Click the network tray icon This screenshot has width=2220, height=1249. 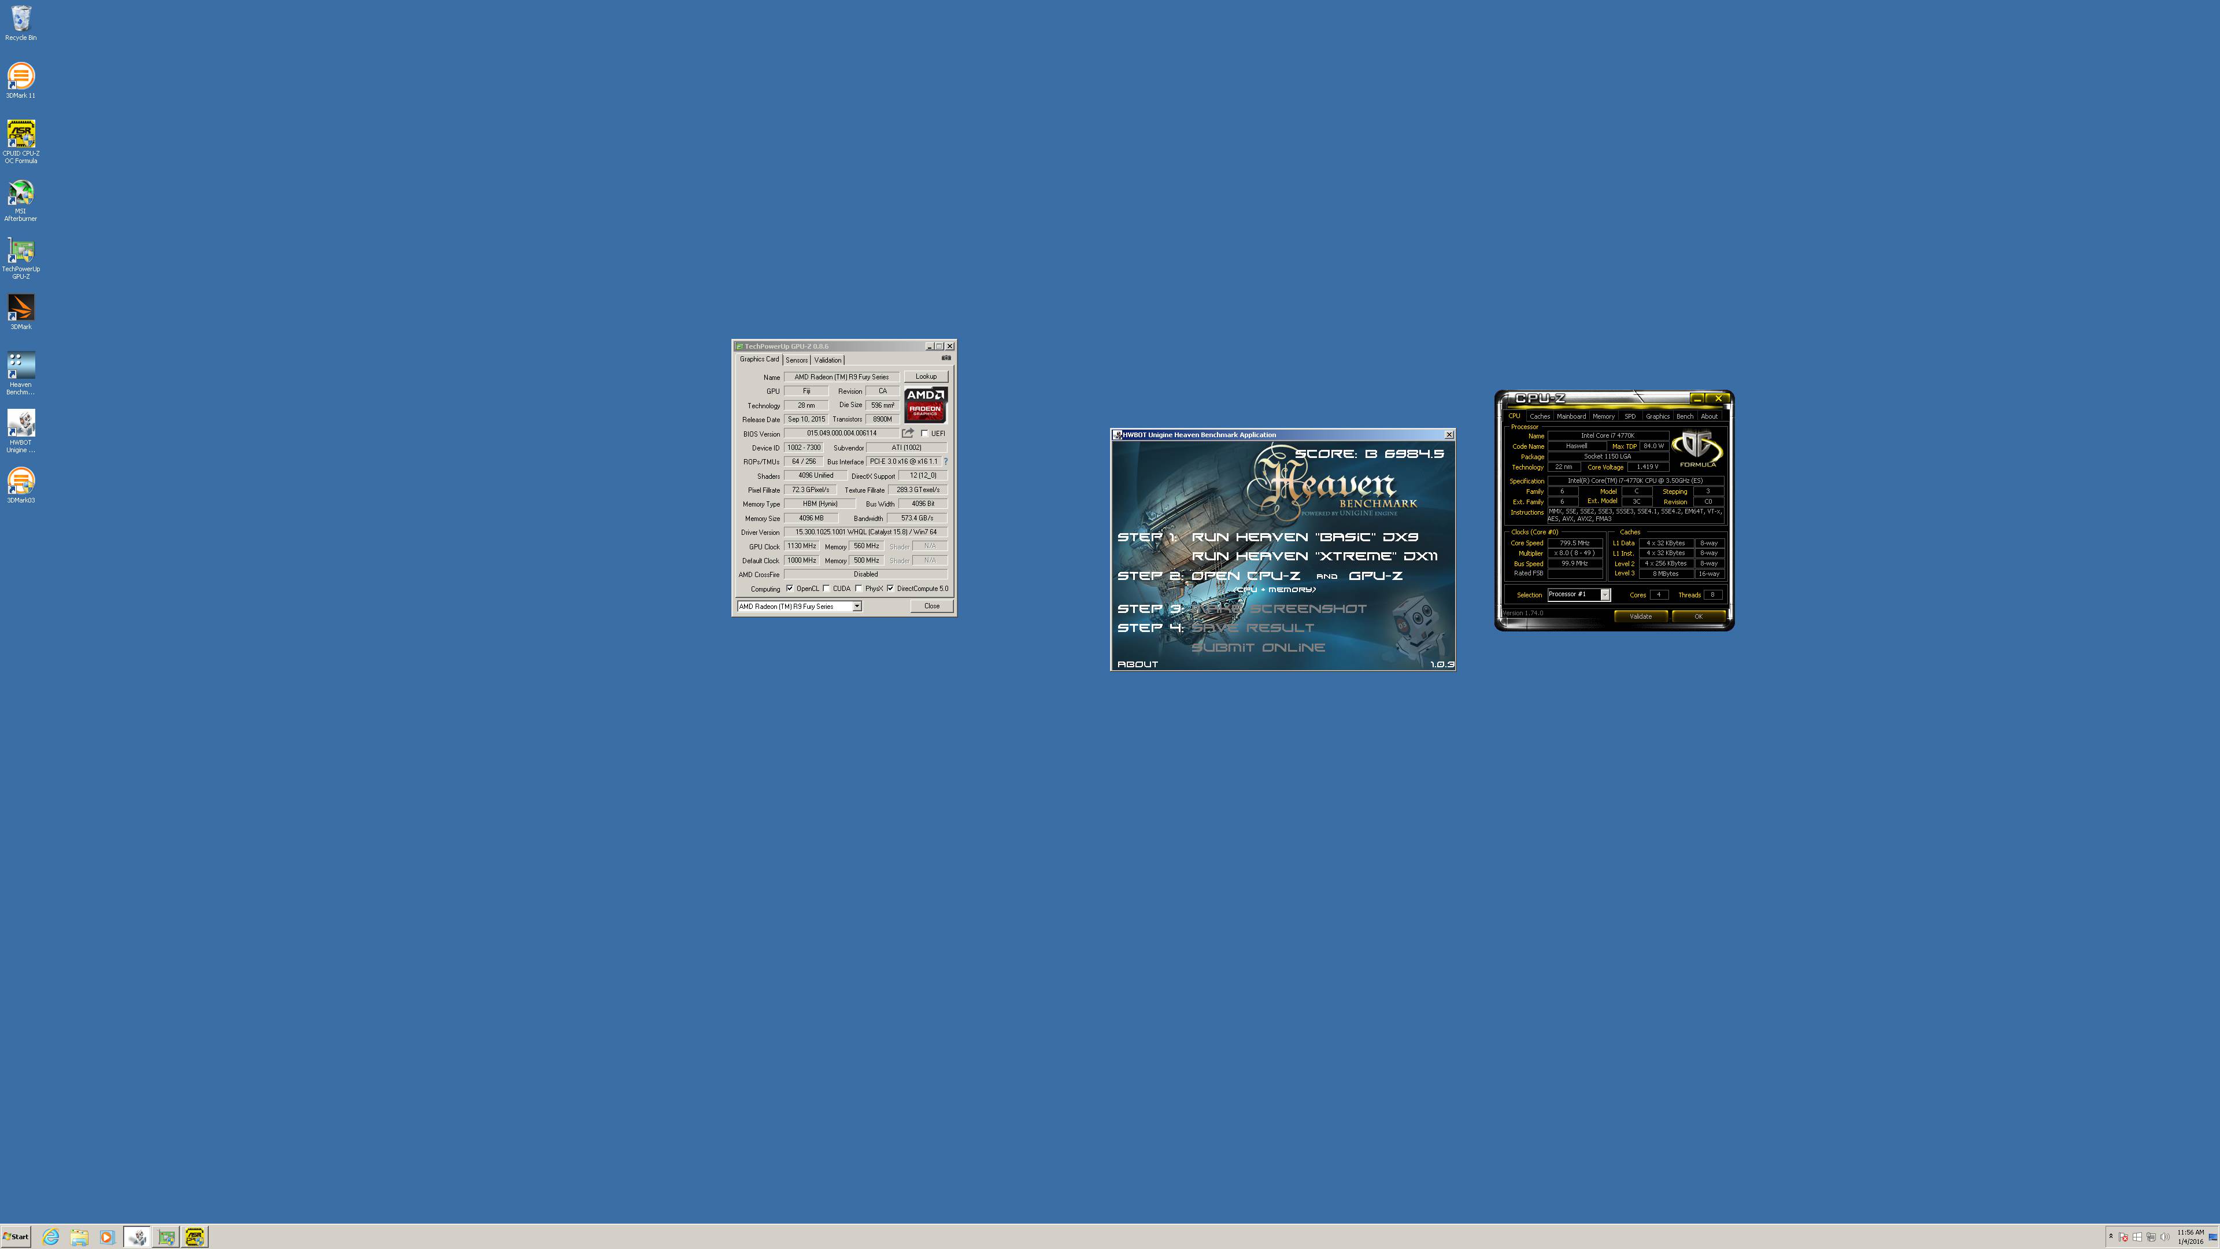(x=2151, y=1238)
